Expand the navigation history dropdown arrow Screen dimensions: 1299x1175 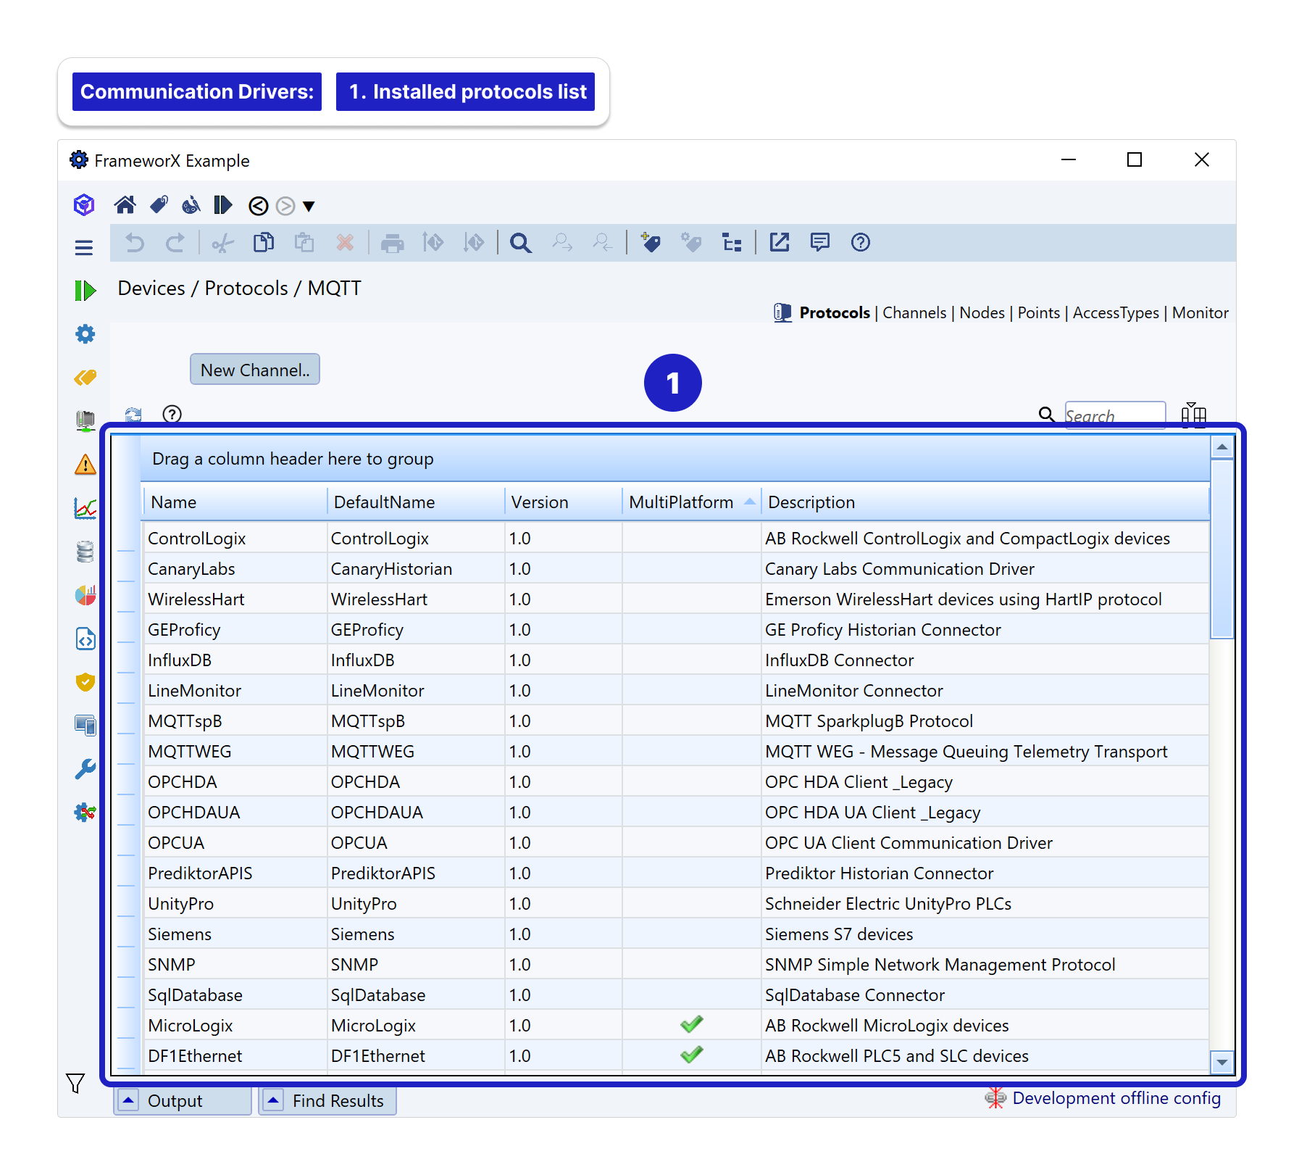tap(309, 207)
